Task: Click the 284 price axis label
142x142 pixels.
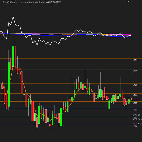Action: coord(135,60)
